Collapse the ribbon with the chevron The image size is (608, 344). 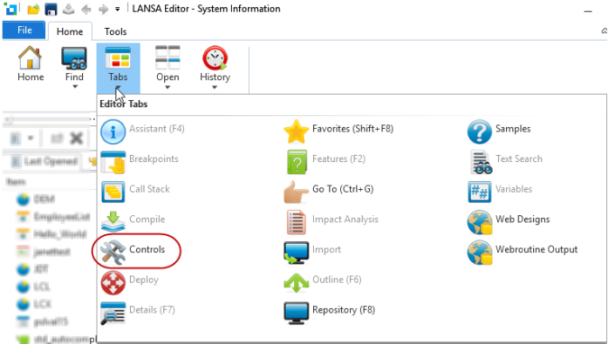(604, 31)
